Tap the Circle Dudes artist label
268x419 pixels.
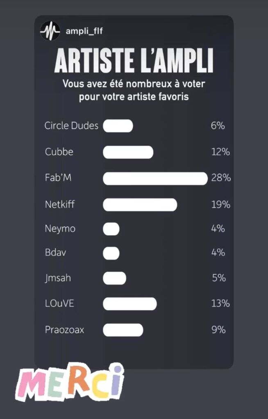click(71, 126)
